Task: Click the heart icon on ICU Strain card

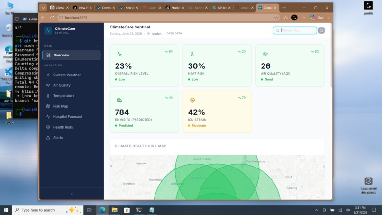Action: click(192, 100)
